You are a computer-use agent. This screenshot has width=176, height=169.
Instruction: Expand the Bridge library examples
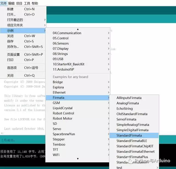point(78,82)
